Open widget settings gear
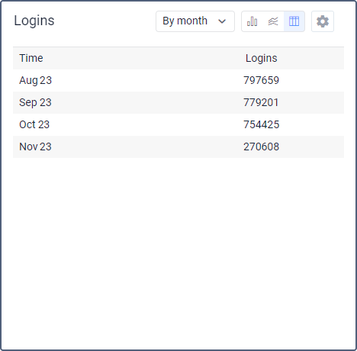The width and height of the screenshot is (357, 351). (x=323, y=21)
